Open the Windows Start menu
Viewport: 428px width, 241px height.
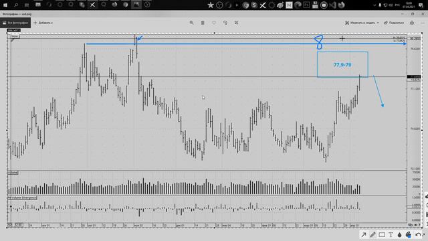coord(5,5)
